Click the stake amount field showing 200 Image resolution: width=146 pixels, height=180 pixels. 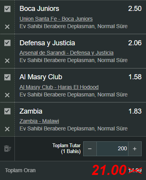(112, 149)
